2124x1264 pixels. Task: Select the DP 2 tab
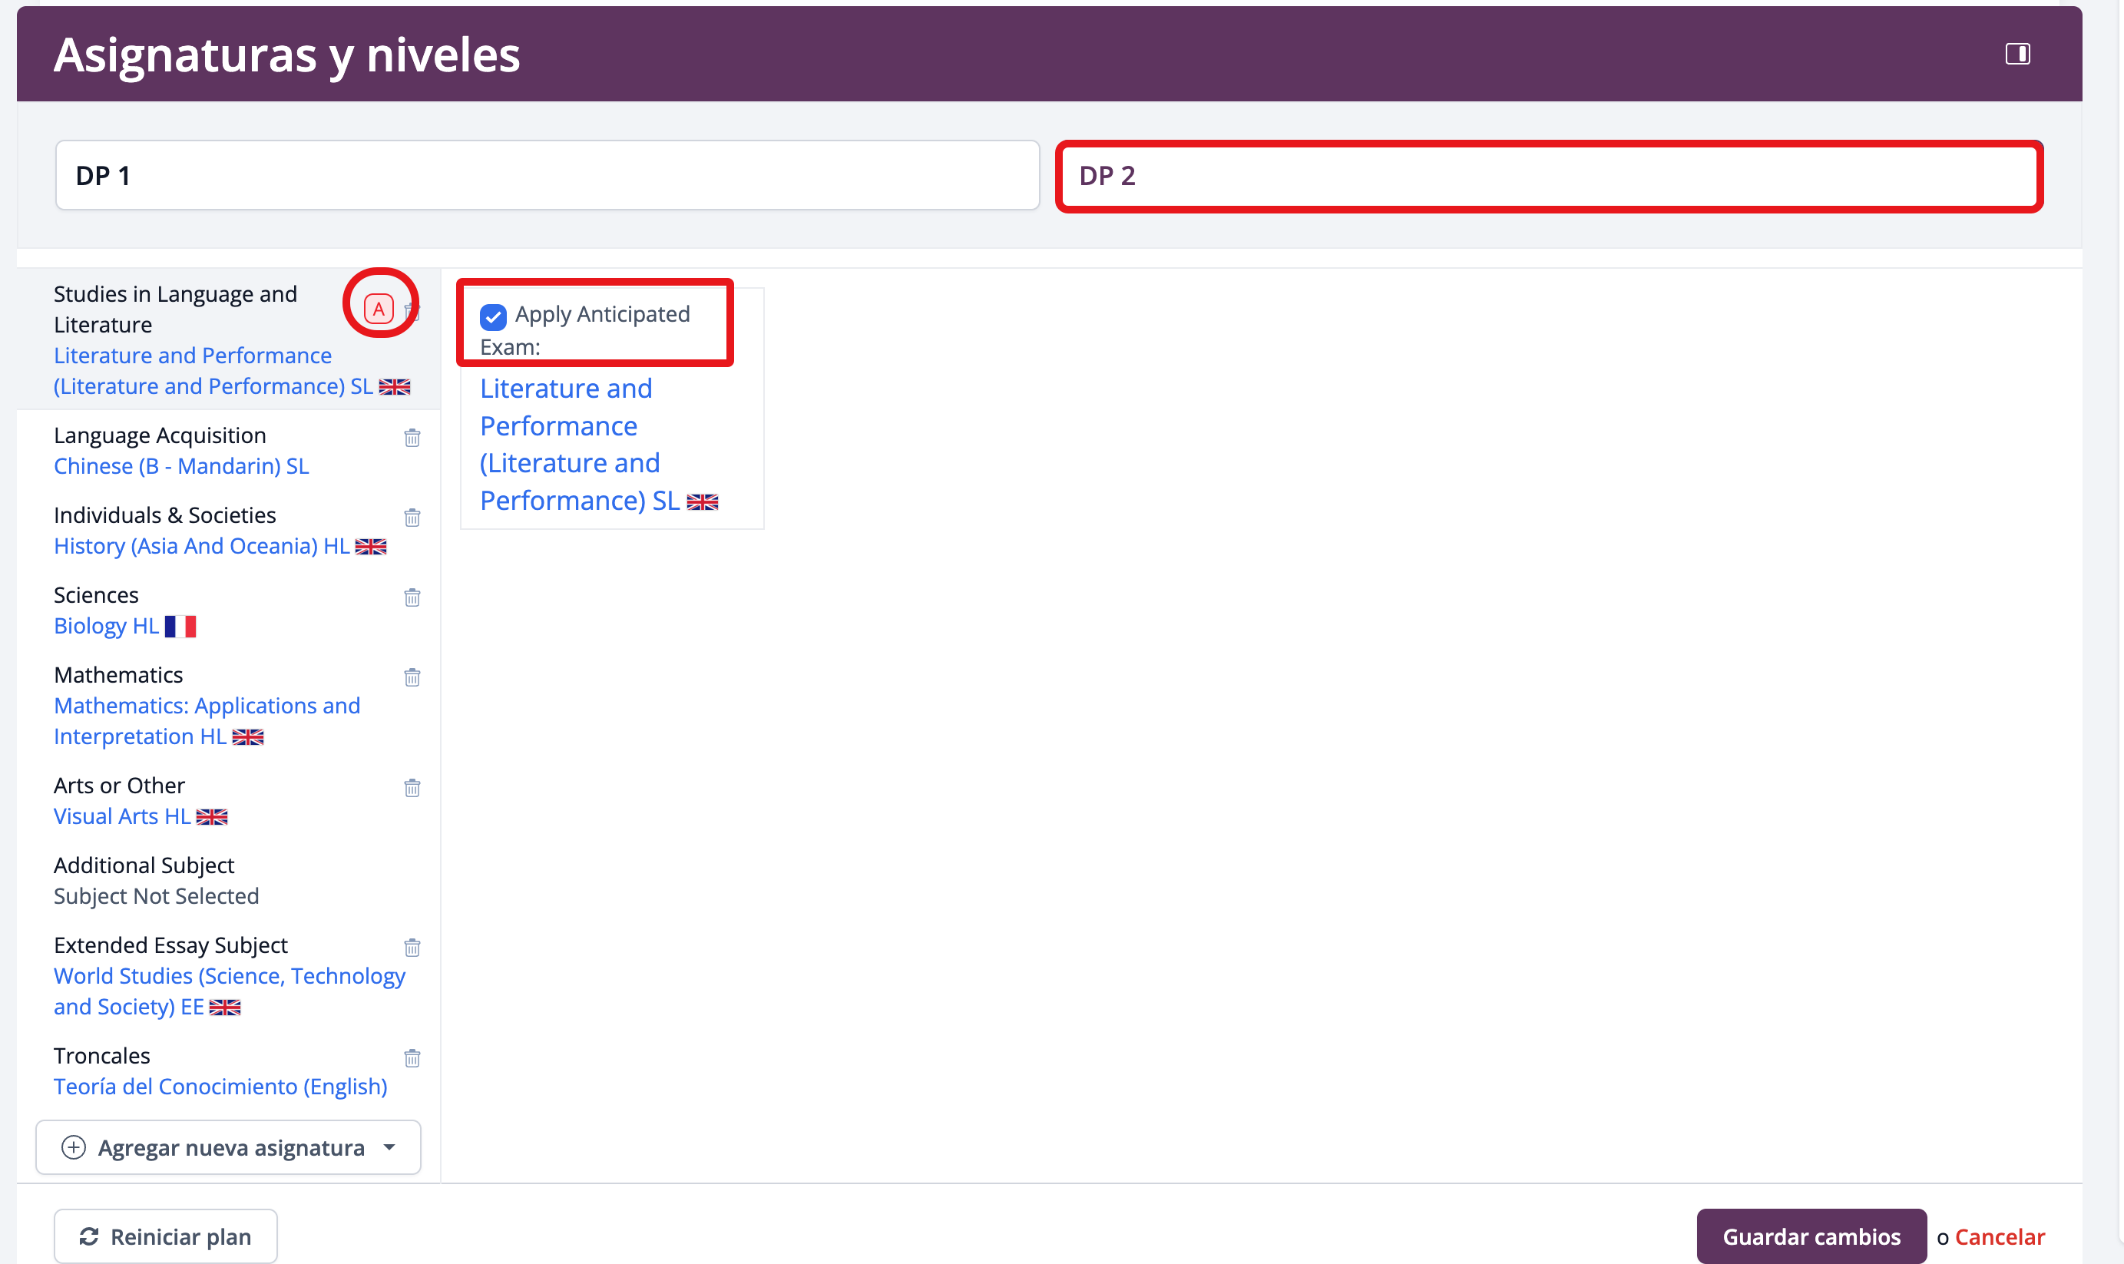pyautogui.click(x=1548, y=175)
